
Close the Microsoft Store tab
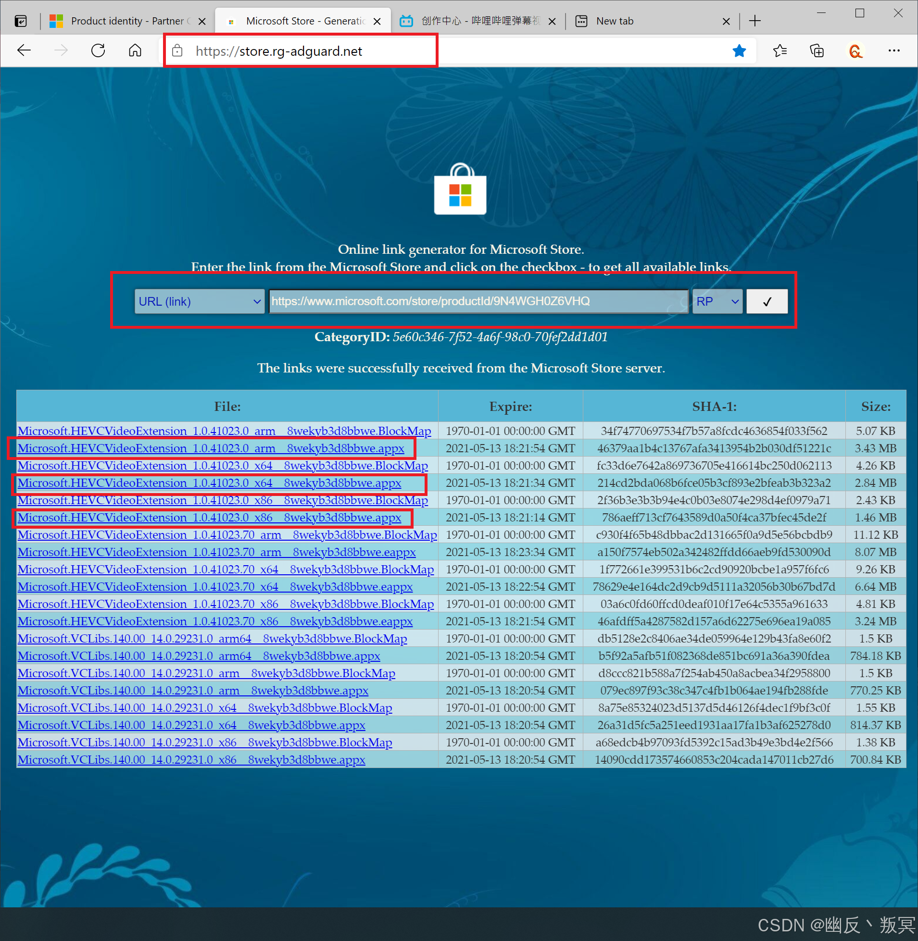point(377,21)
